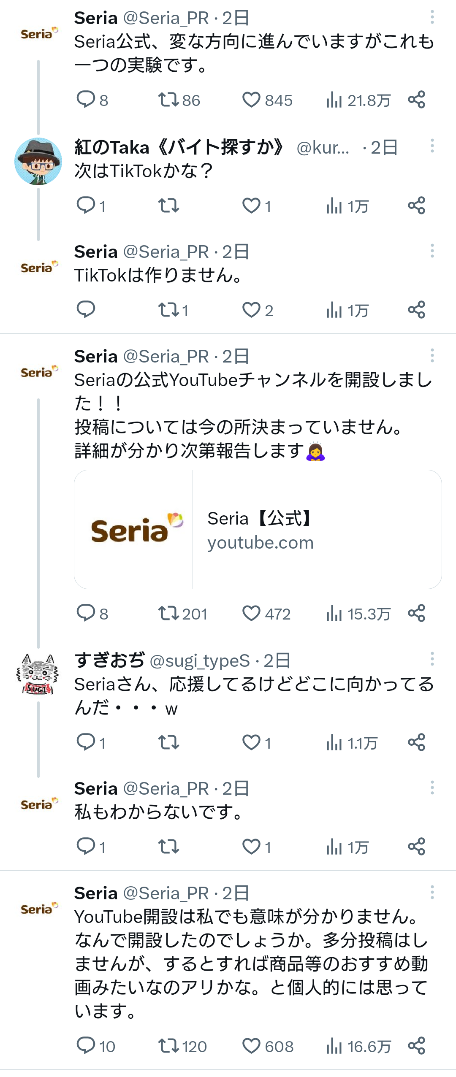Screen dimensions: 456x1077
Task: Share the 次はTikTokかな tweet
Action: (416, 206)
